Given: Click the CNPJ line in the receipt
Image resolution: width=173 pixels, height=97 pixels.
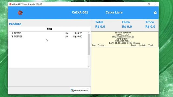Looking at the screenshot, I should [x=123, y=37].
